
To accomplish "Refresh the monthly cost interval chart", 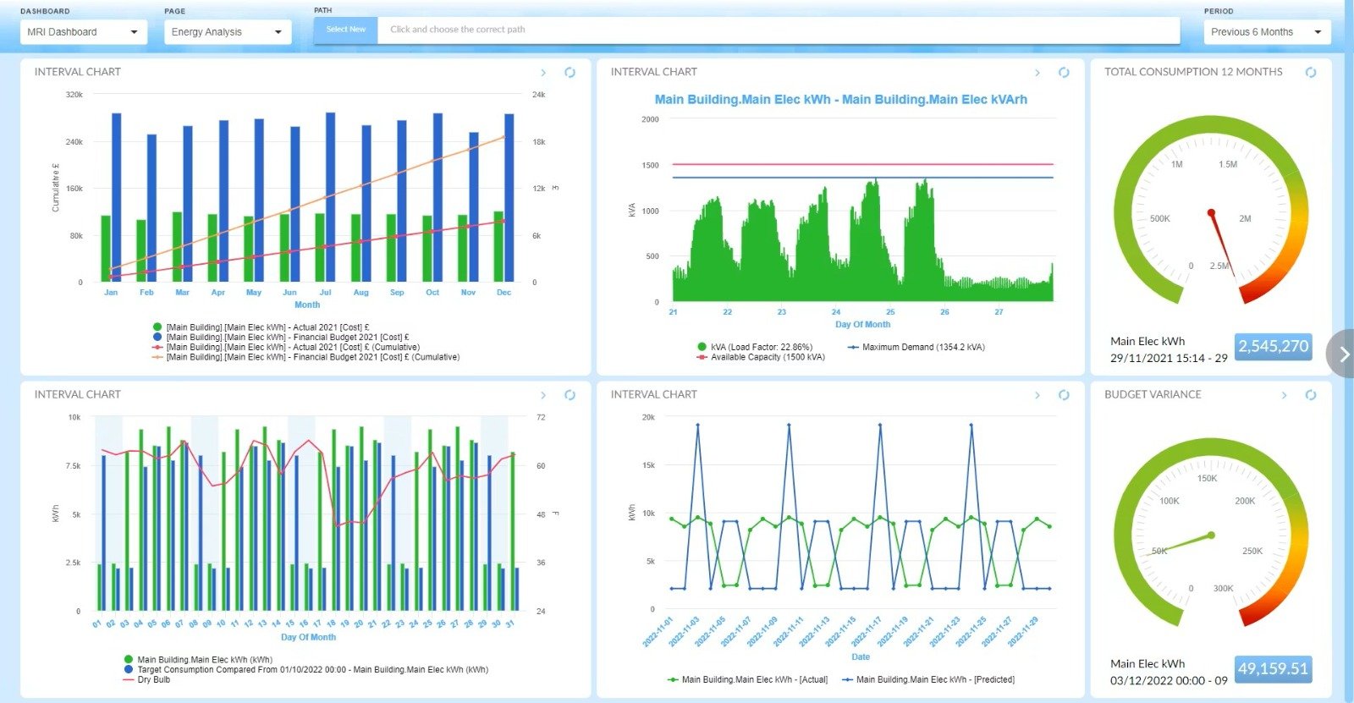I will click(570, 73).
